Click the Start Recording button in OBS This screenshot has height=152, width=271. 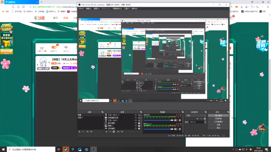218,119
